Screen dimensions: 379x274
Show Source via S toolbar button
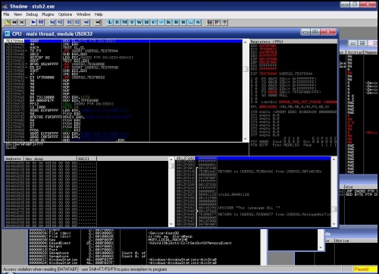coord(198,22)
